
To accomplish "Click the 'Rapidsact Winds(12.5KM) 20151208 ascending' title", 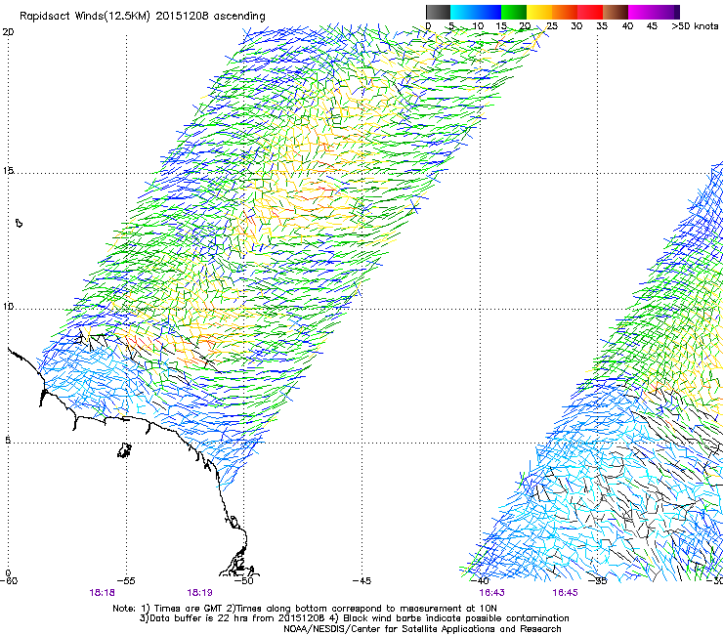I will coord(143,17).
